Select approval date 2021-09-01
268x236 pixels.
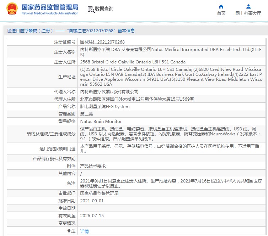[x=92, y=201]
